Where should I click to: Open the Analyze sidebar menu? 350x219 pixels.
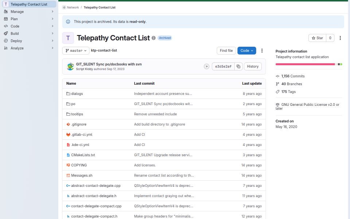(x=29, y=48)
